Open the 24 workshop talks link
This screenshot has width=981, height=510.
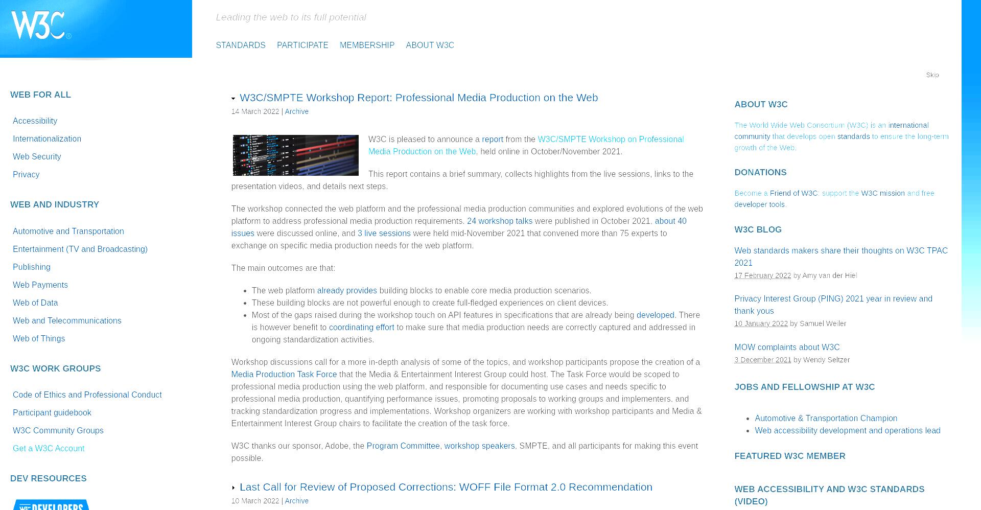[x=500, y=221]
